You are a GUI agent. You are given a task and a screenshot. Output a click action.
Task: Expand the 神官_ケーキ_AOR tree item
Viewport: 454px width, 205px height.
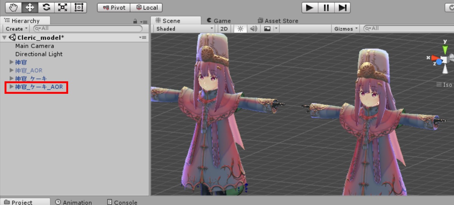(11, 87)
